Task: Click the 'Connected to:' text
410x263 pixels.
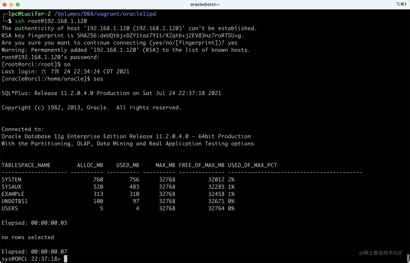Action: (23, 129)
